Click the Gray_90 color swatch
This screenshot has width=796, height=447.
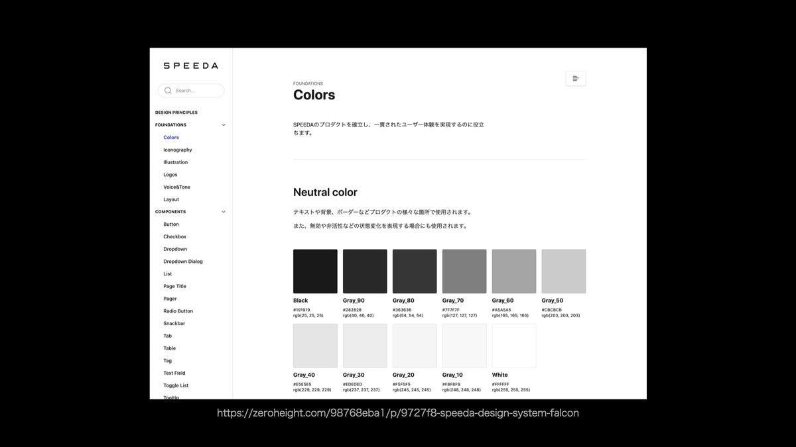365,272
